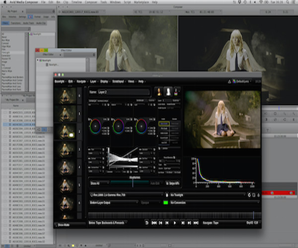Open the Navigate menu in Baselight window
298x248 pixels.
[81, 81]
